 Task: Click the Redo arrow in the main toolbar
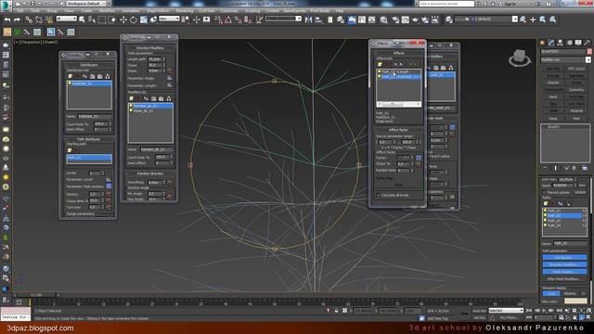(17, 19)
